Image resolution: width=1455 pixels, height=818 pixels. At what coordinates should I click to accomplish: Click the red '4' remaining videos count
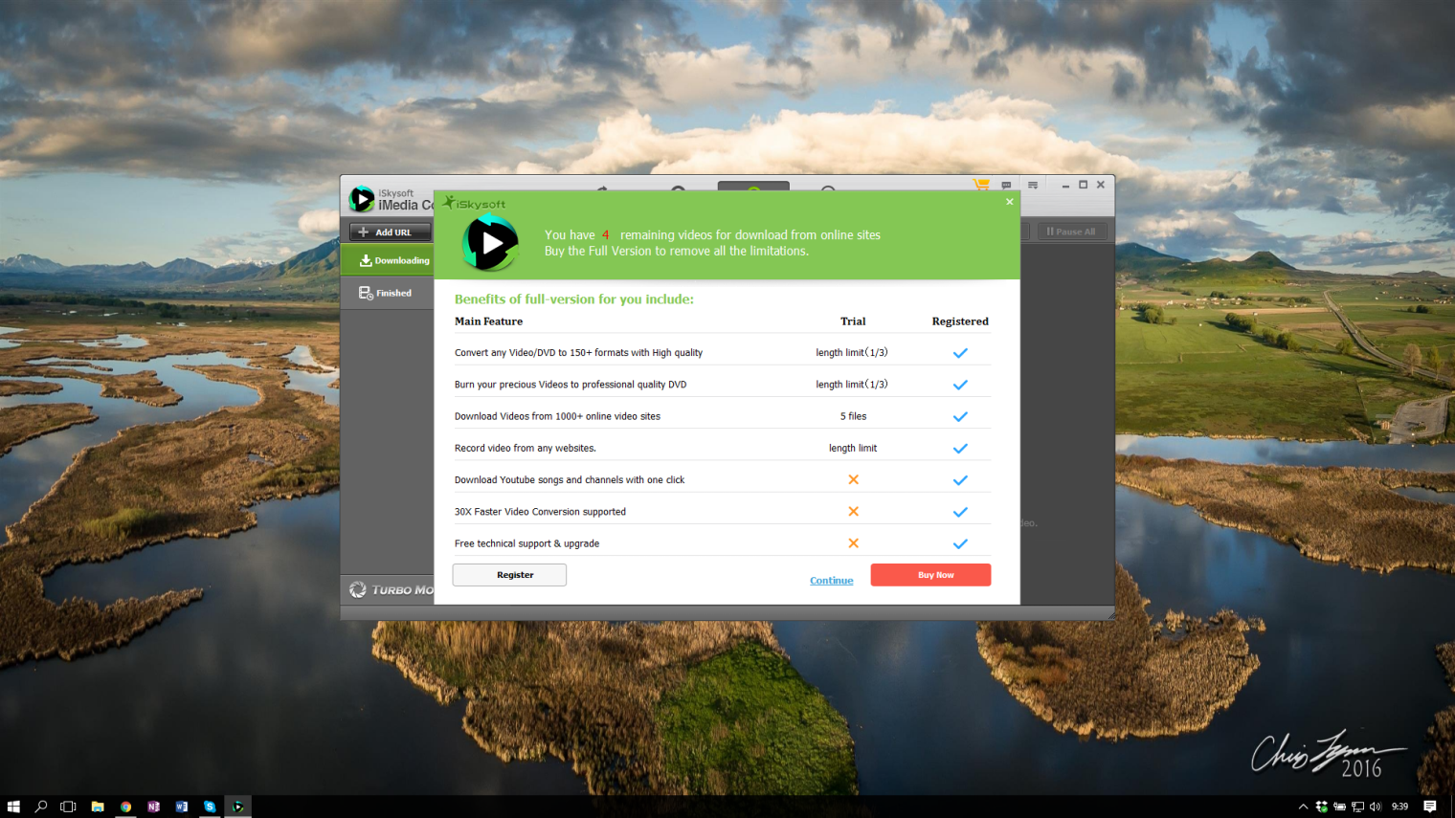coord(606,234)
